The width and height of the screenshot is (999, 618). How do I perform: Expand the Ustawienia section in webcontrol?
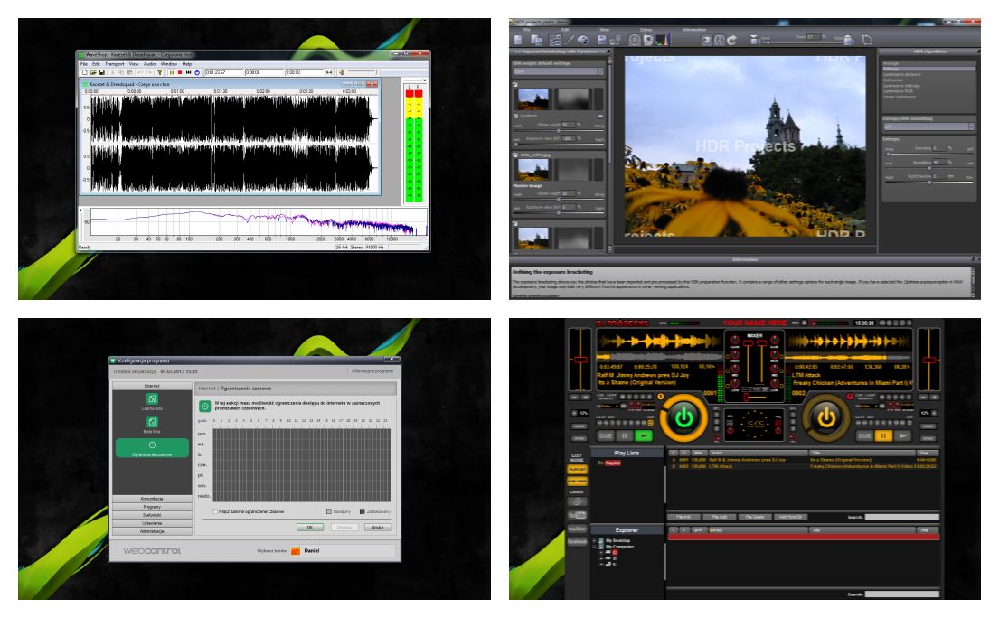(152, 523)
